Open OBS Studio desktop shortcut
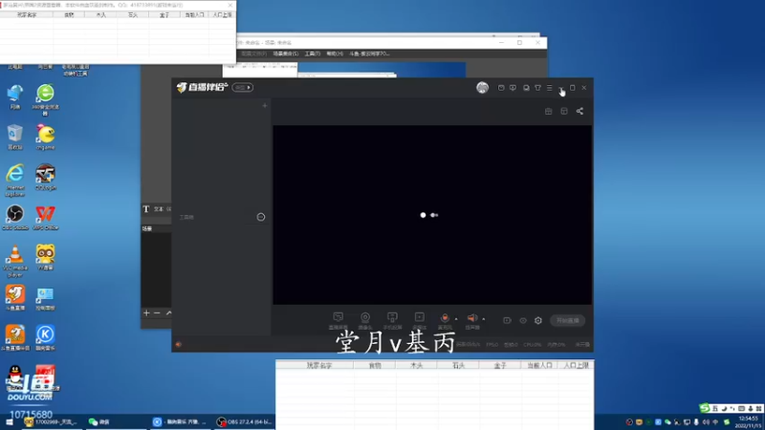This screenshot has width=765, height=430. pyautogui.click(x=15, y=218)
